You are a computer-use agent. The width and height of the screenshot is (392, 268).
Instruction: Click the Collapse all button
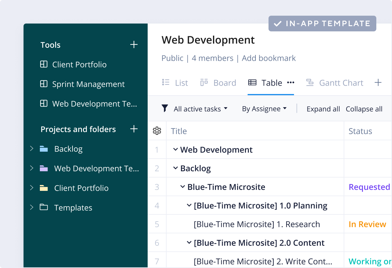pyautogui.click(x=364, y=109)
